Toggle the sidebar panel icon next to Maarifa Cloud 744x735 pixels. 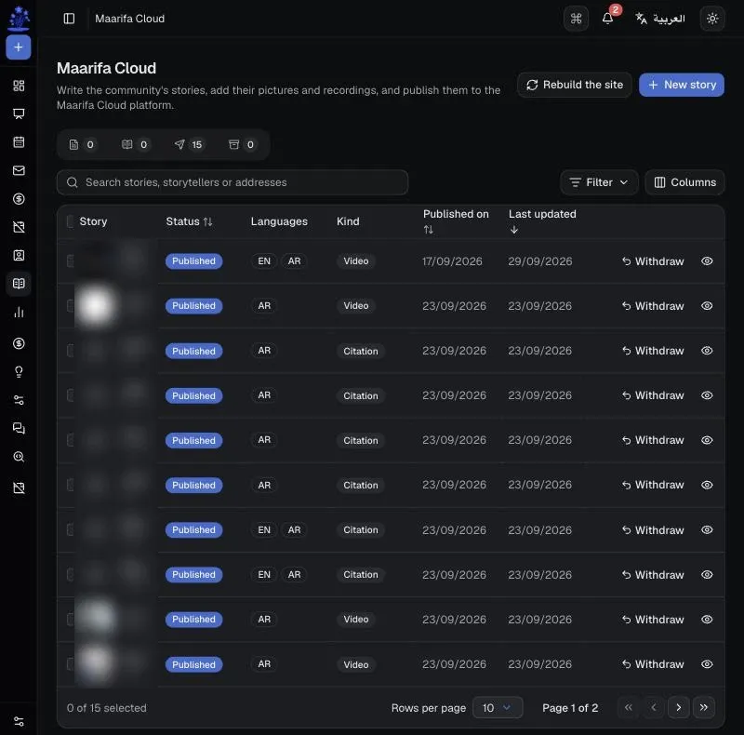(x=69, y=19)
